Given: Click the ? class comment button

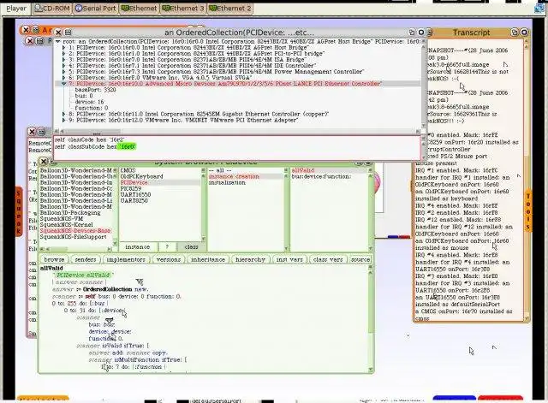Looking at the screenshot, I should (x=167, y=247).
